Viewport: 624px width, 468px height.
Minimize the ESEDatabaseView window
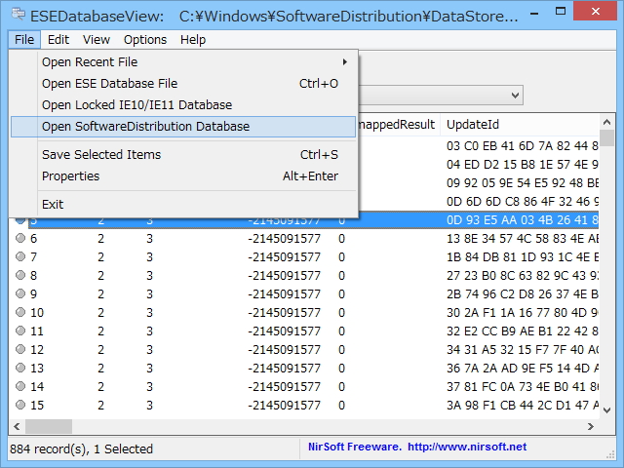[534, 13]
